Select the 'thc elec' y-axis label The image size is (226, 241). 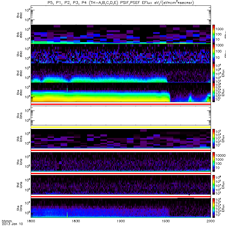[x=20, y=54]
